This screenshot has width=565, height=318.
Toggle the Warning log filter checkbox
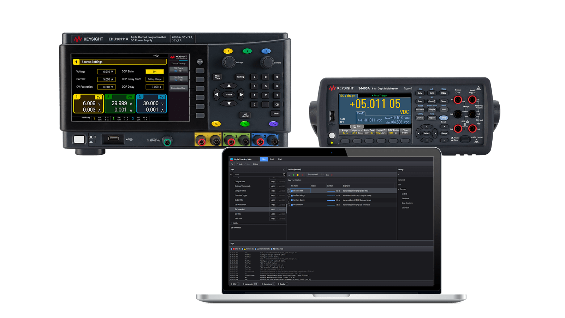[x=243, y=249]
